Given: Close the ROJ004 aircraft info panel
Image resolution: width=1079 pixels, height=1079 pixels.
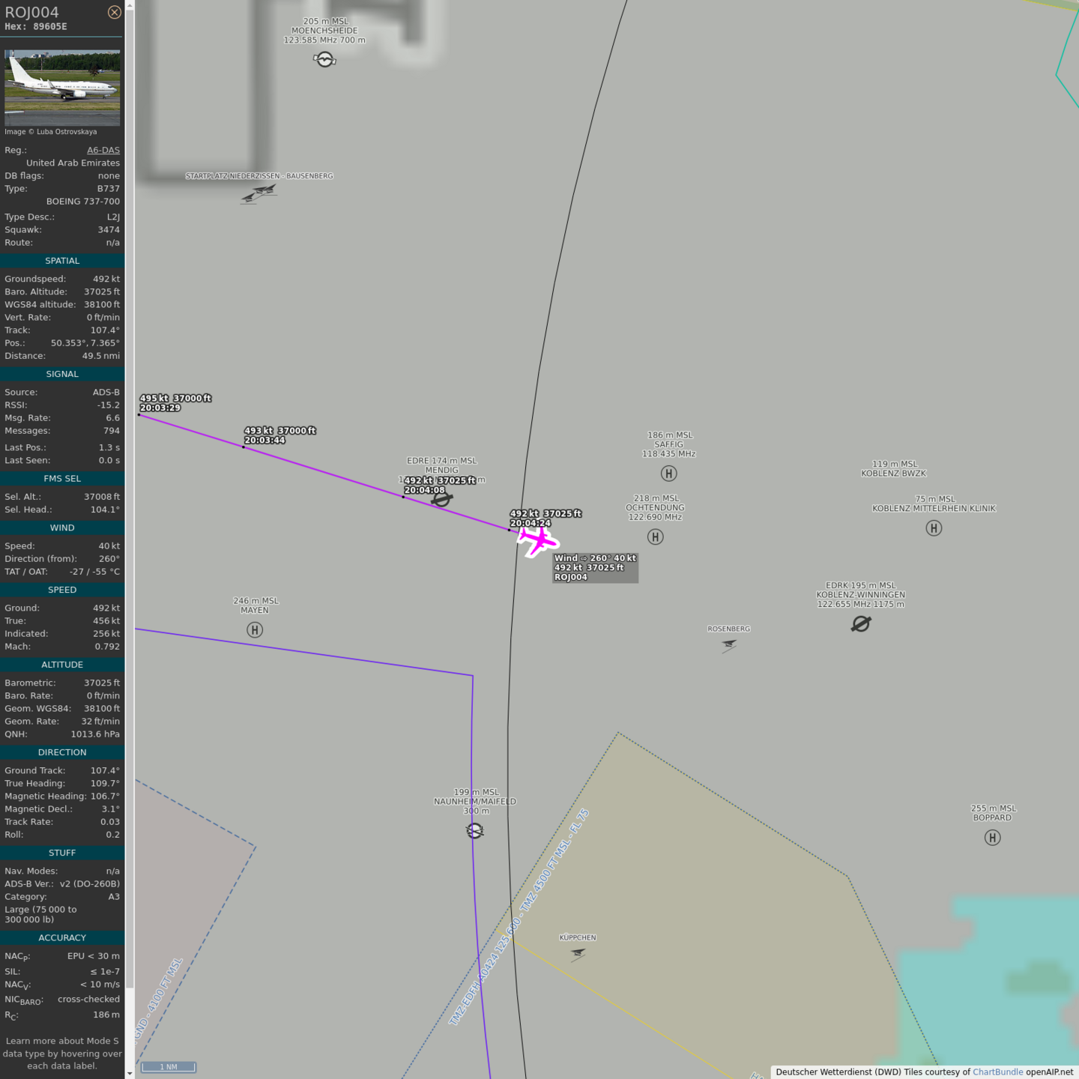Looking at the screenshot, I should [114, 12].
